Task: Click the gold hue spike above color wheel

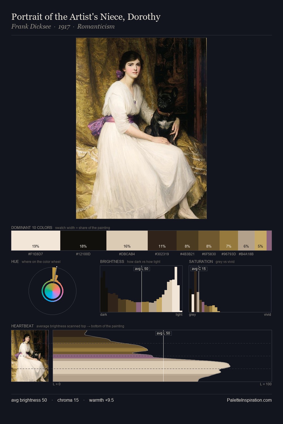Action: click(54, 274)
